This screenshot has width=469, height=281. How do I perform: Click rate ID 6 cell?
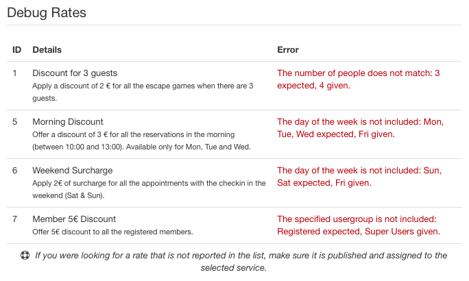point(14,171)
